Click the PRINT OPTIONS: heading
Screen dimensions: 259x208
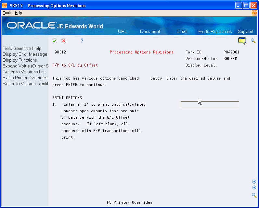[68, 98]
